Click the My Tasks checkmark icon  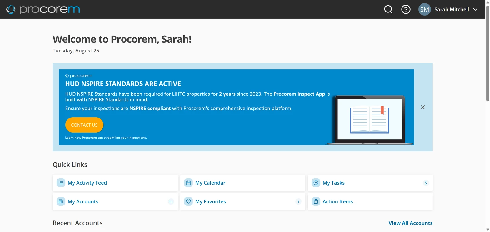pos(316,183)
